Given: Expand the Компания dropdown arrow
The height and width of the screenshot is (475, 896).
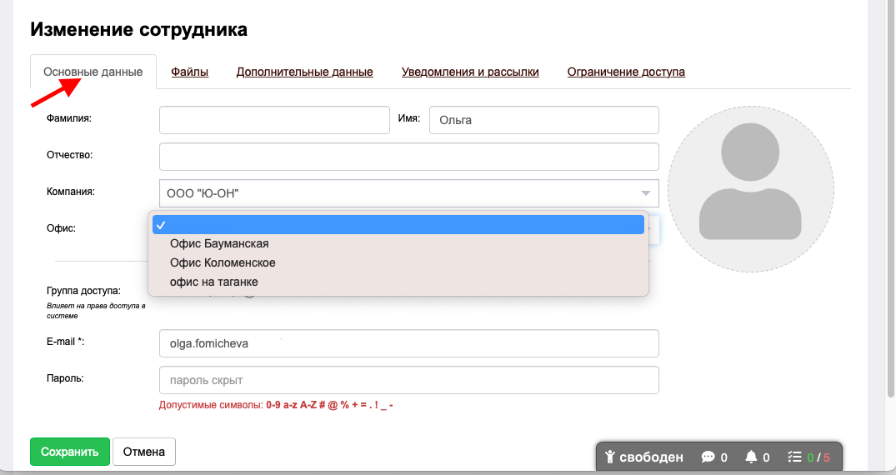Looking at the screenshot, I should pyautogui.click(x=646, y=193).
